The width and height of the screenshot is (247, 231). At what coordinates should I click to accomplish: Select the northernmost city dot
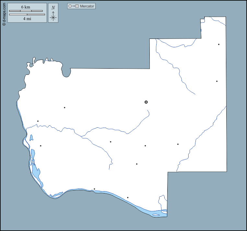pyautogui.click(x=219, y=44)
